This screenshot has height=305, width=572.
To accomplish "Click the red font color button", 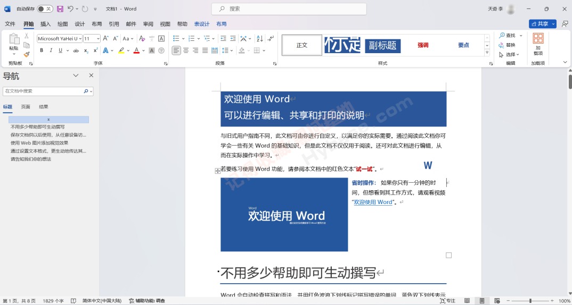I will [x=136, y=50].
